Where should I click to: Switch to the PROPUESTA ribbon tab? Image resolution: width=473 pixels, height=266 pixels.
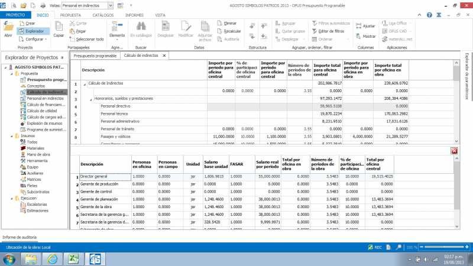tap(71, 15)
